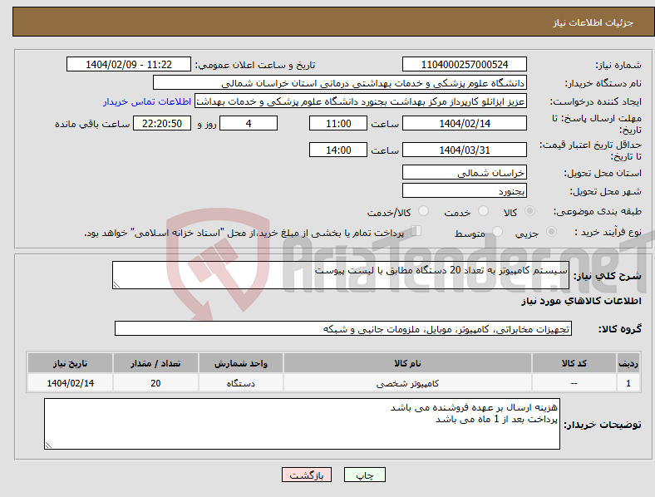
Task: Click the تعداد / مقدار column header
Action: (x=155, y=363)
